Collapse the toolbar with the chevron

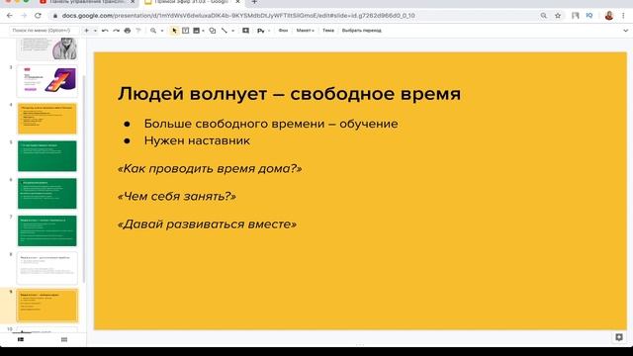tap(626, 31)
